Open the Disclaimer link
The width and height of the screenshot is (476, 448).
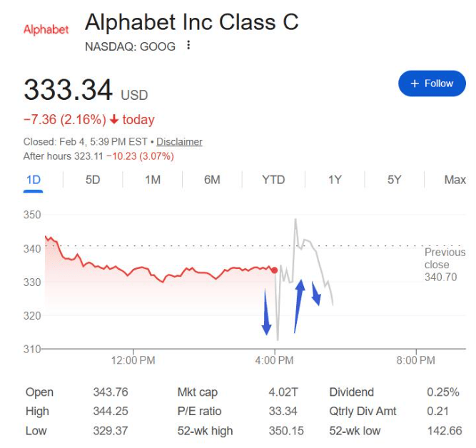[x=179, y=142]
